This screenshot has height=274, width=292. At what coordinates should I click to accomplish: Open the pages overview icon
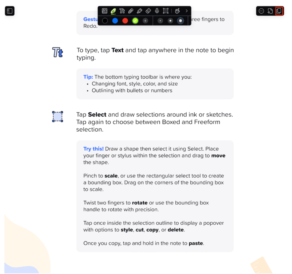tap(279, 11)
